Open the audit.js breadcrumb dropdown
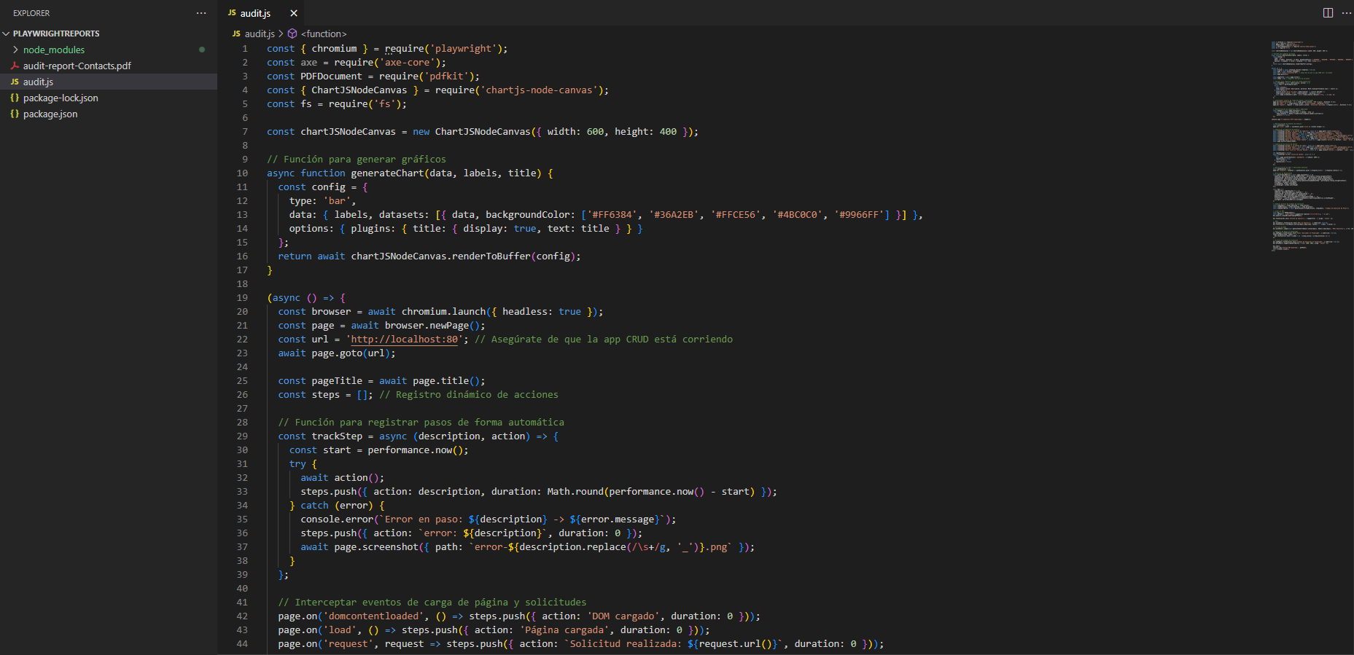The image size is (1354, 655). tap(260, 34)
